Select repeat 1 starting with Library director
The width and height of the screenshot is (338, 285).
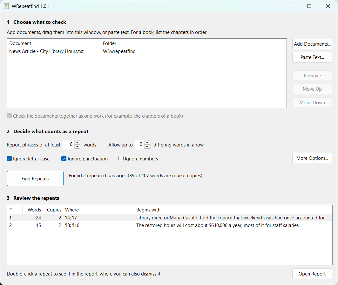(x=169, y=218)
